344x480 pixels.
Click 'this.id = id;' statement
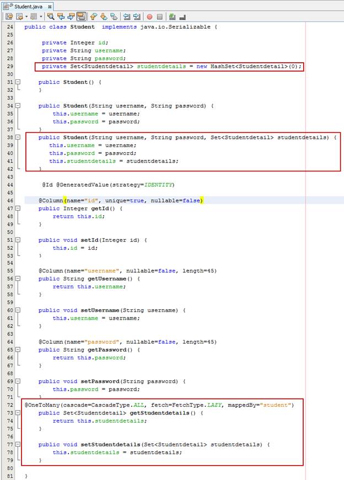tap(75, 247)
